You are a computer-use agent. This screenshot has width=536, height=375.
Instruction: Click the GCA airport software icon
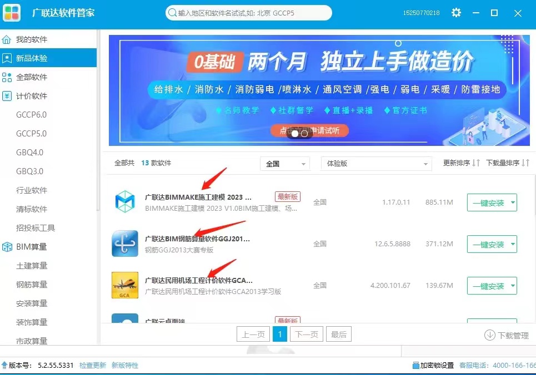point(125,285)
